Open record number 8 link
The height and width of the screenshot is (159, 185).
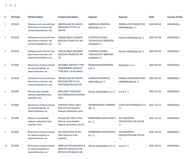click(x=5, y=118)
